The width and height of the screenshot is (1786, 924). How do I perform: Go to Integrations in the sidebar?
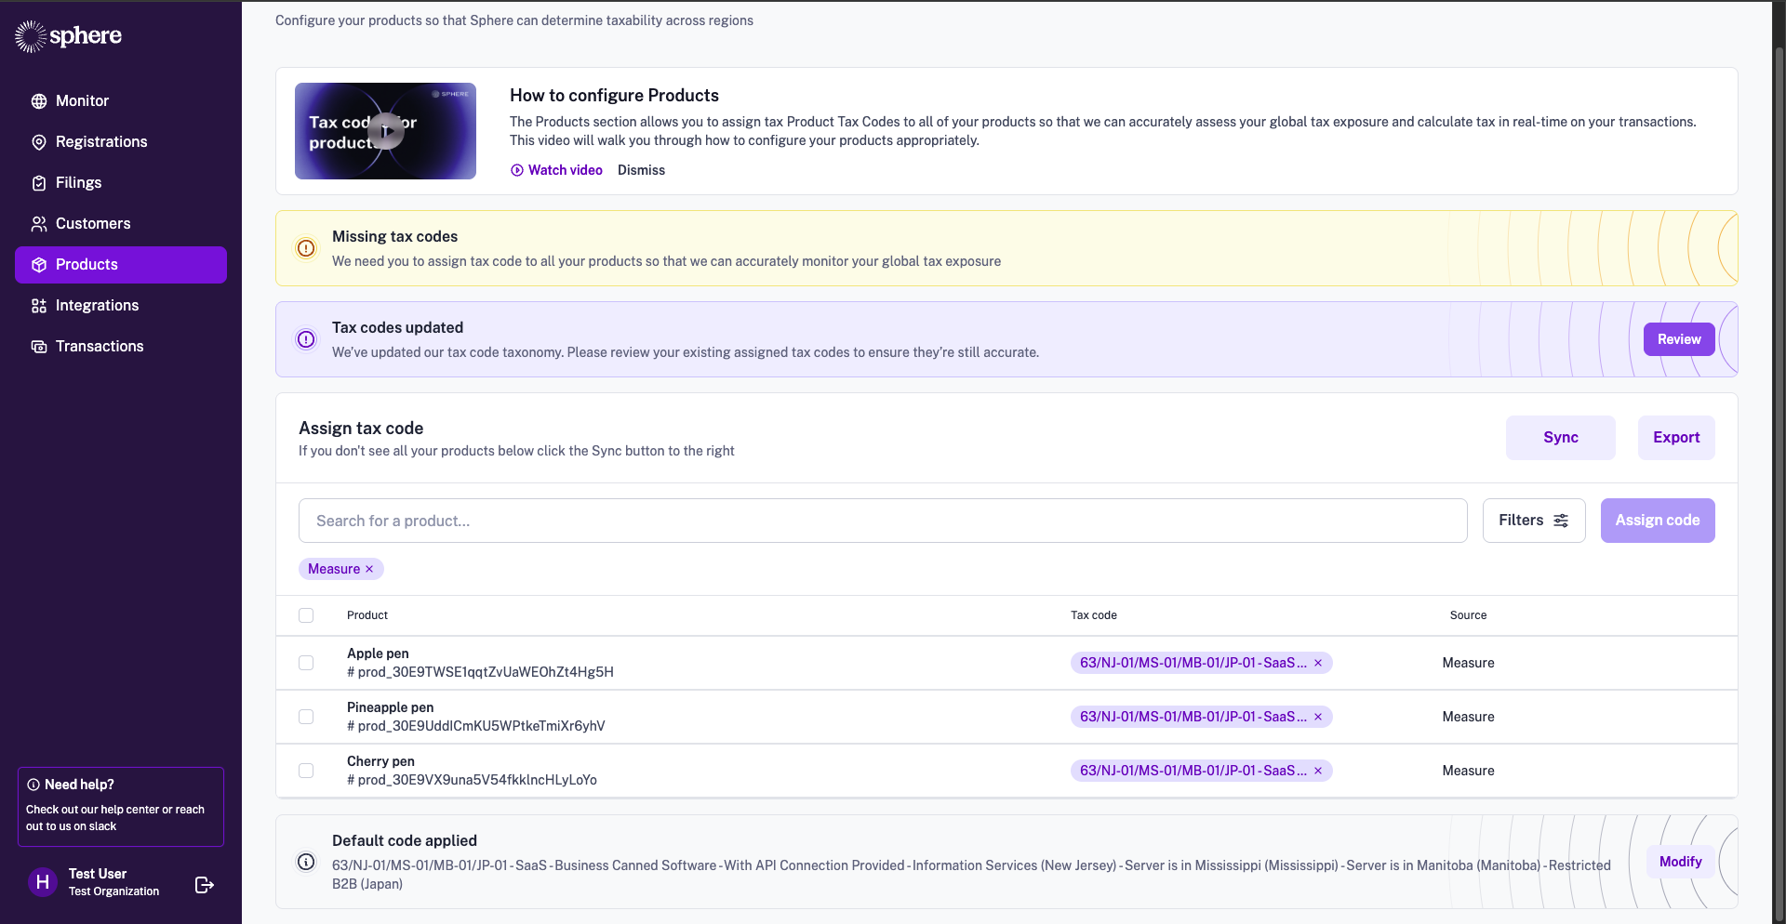pyautogui.click(x=97, y=306)
